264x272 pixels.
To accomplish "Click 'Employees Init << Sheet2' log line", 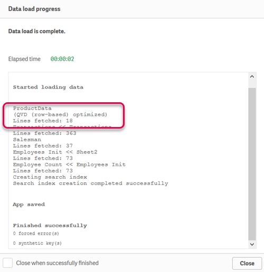I will (55, 152).
